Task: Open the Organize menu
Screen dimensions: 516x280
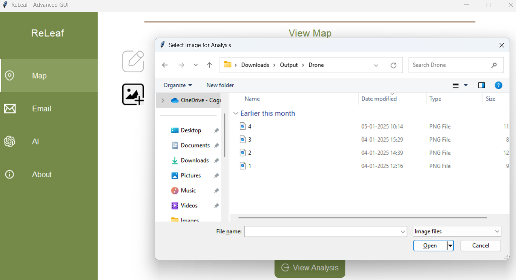Action: (x=178, y=85)
